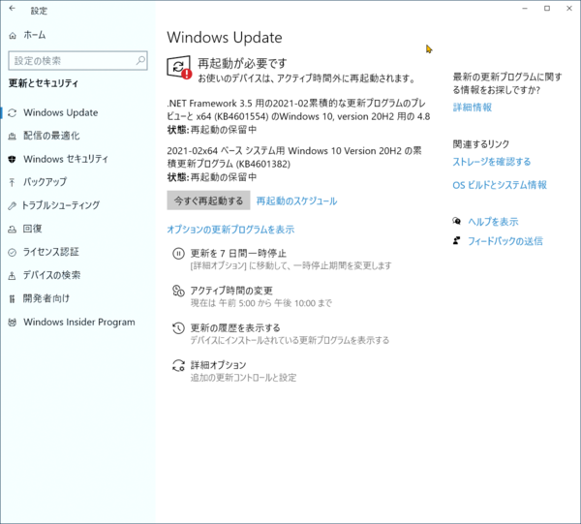Screen dimensions: 581x524
Task: Select Windows Update in the sidebar
Action: pyautogui.click(x=61, y=112)
